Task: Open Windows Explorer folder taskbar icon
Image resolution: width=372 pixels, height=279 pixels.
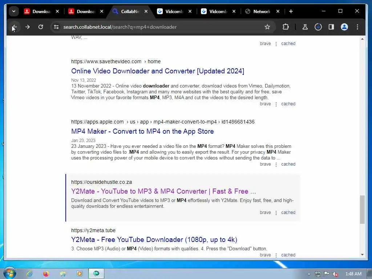Action: tap(62, 274)
